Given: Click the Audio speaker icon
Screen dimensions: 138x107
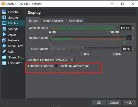Looking at the screenshot, I should (x=4, y=34).
